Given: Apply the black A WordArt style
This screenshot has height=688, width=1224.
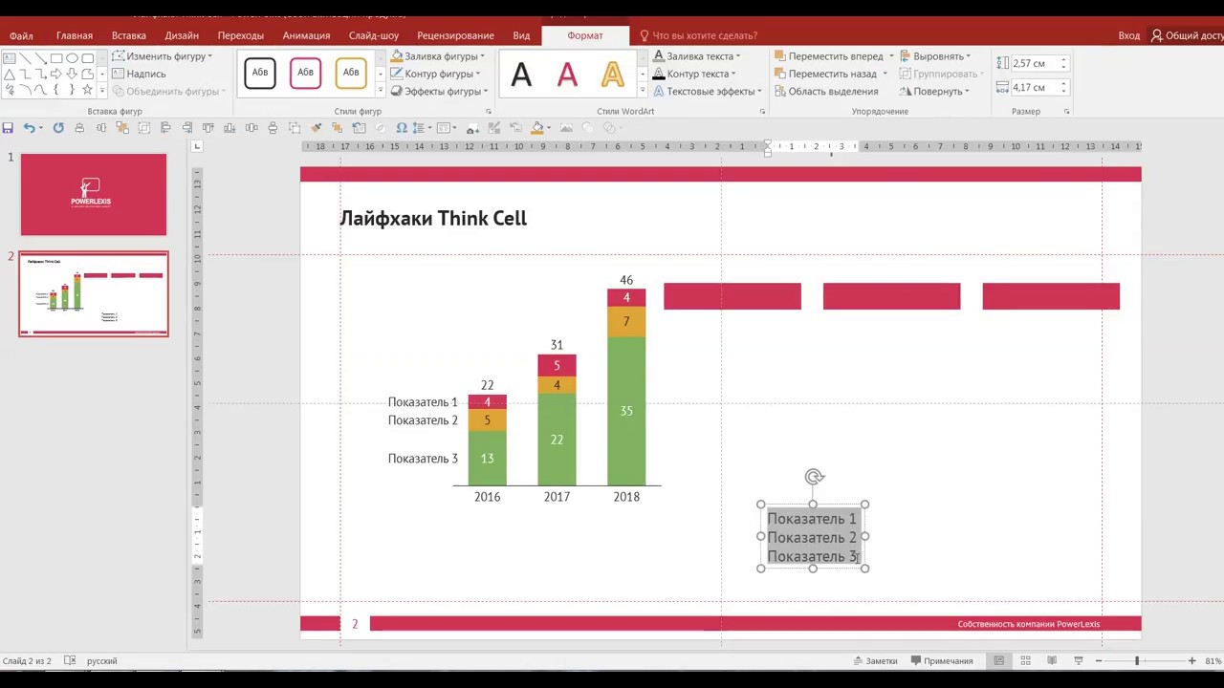Looking at the screenshot, I should coord(521,74).
